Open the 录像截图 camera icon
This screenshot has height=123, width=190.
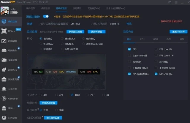[x=4, y=60]
